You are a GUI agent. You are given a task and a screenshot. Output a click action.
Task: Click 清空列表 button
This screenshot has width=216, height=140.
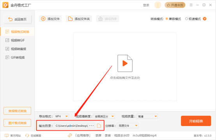(108, 19)
